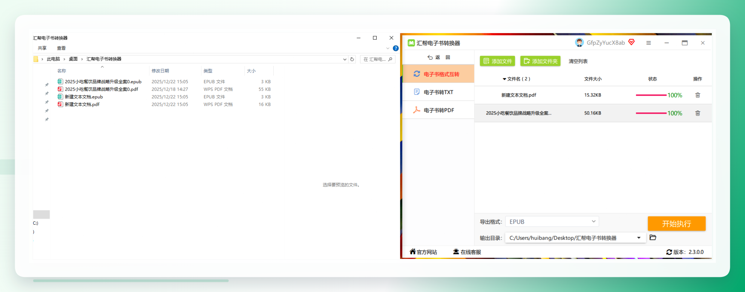This screenshot has width=745, height=292.
Task: Open 在线客服 support link
Action: tap(467, 252)
